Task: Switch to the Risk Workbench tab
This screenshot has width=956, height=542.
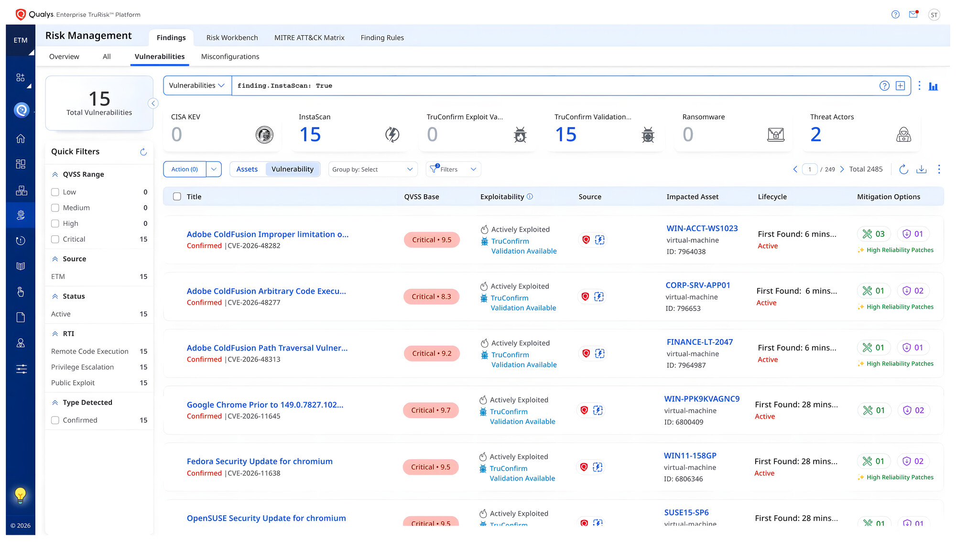Action: point(232,38)
